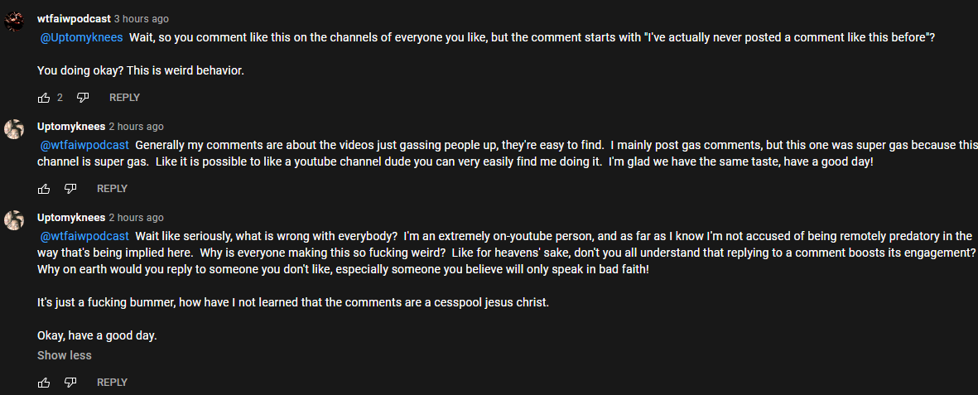The height and width of the screenshot is (395, 978).
Task: Open the Uptomyknees username above "Generally my comments"
Action: (71, 127)
